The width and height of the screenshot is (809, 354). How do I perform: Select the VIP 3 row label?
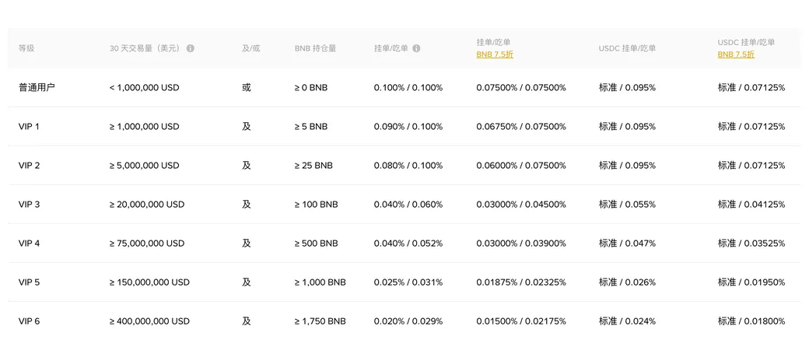29,205
